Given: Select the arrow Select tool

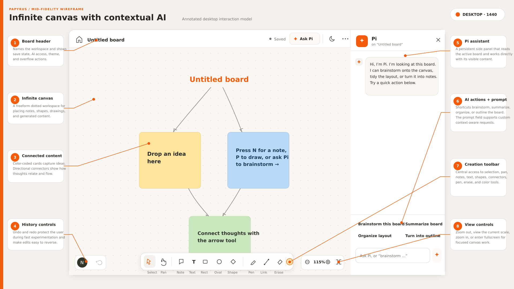Looking at the screenshot, I should coord(149,262).
